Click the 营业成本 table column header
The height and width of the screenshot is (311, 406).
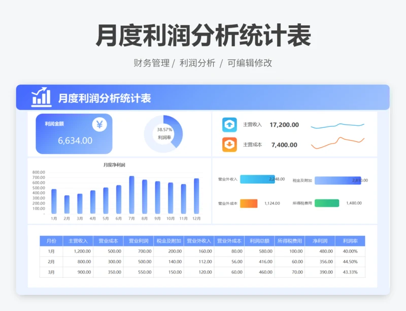(108, 241)
